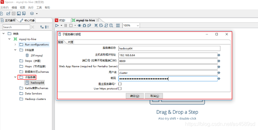
Task: Click the save icon in toolbar
Action: coord(19,14)
